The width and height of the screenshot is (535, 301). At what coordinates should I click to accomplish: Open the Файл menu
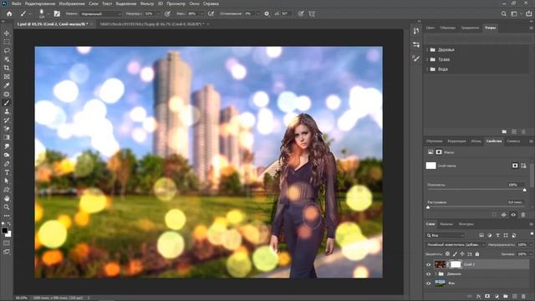point(16,3)
